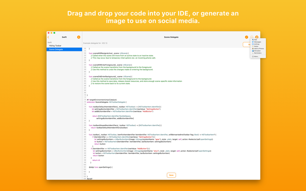Click the 'func sceneWillResignActive' code line

click(109, 53)
